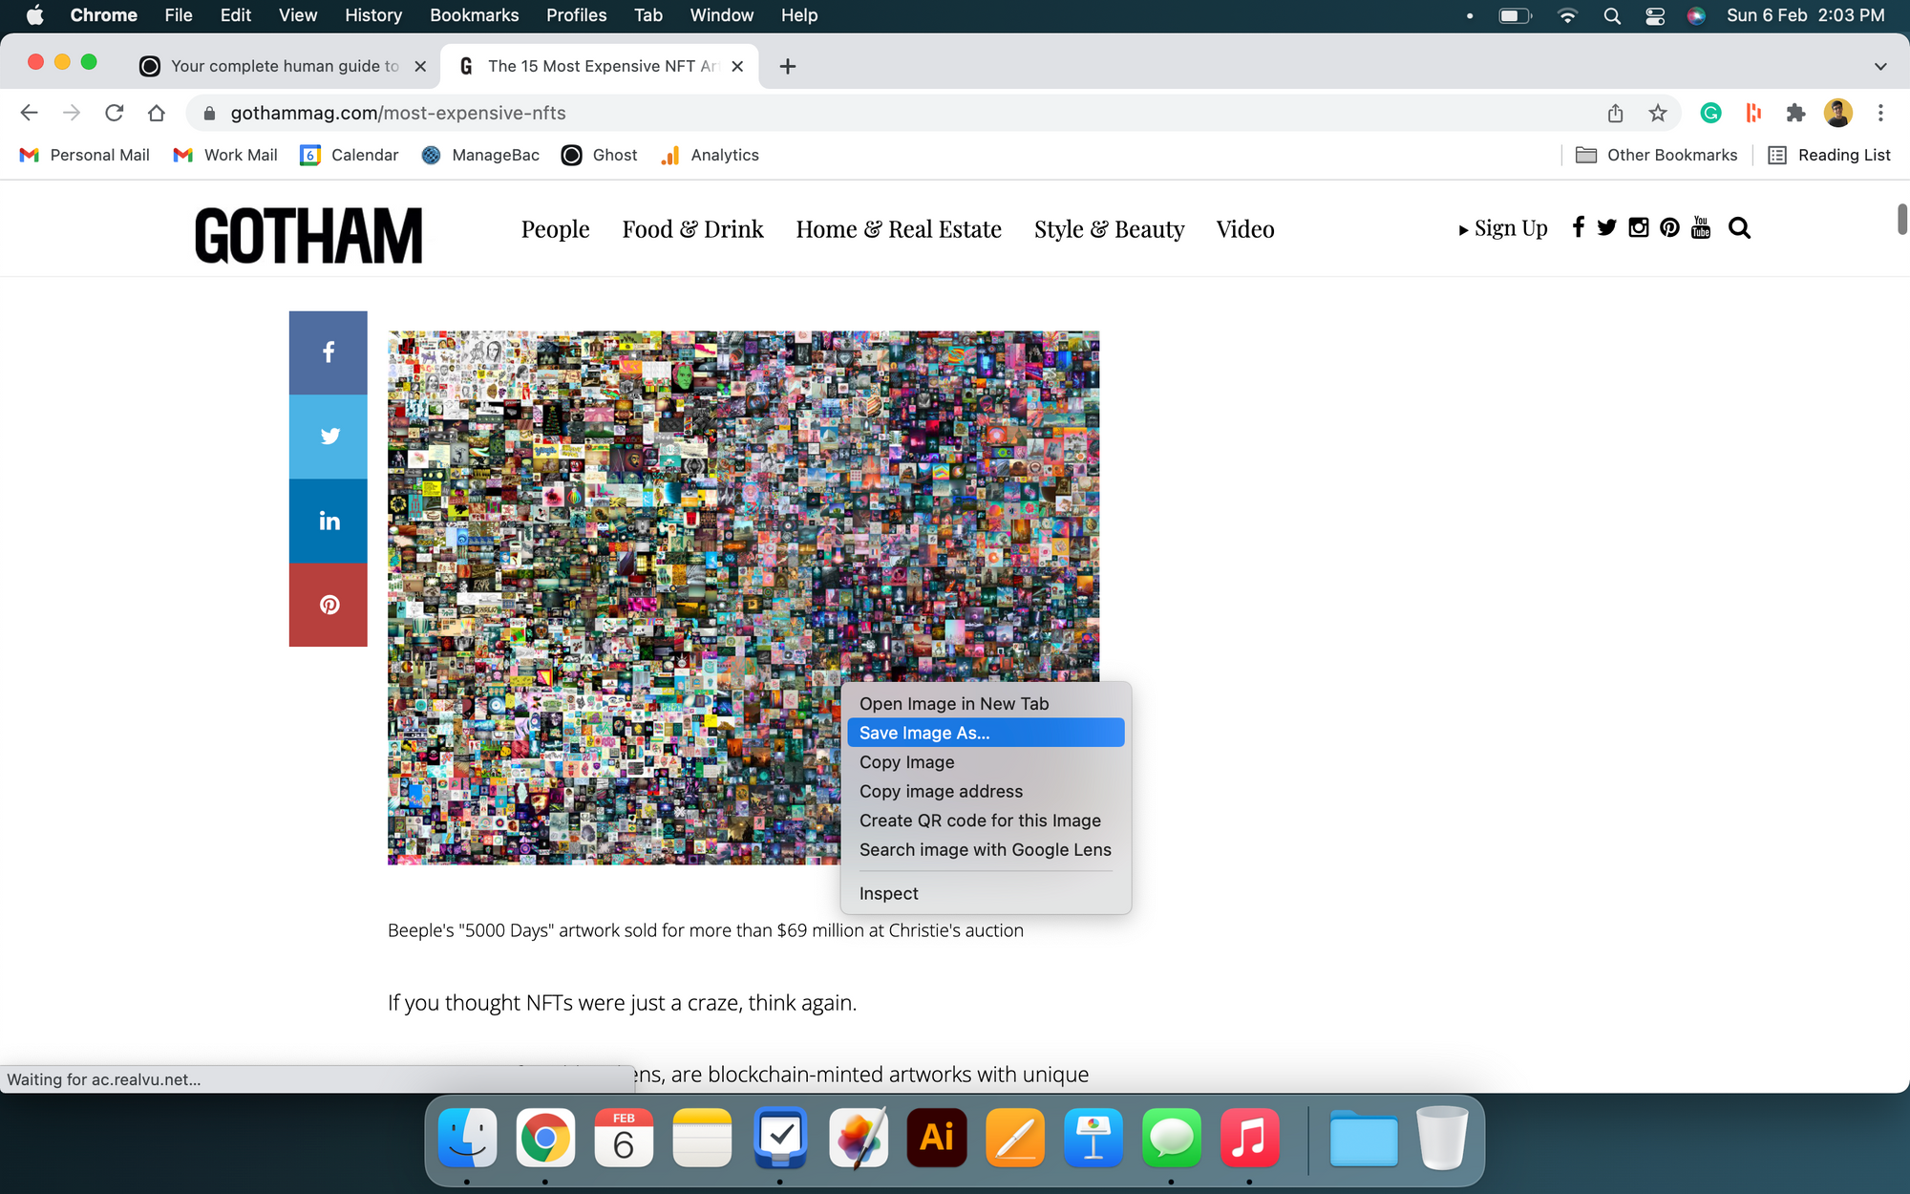
Task: Expand the tab search chevron
Action: (x=1879, y=66)
